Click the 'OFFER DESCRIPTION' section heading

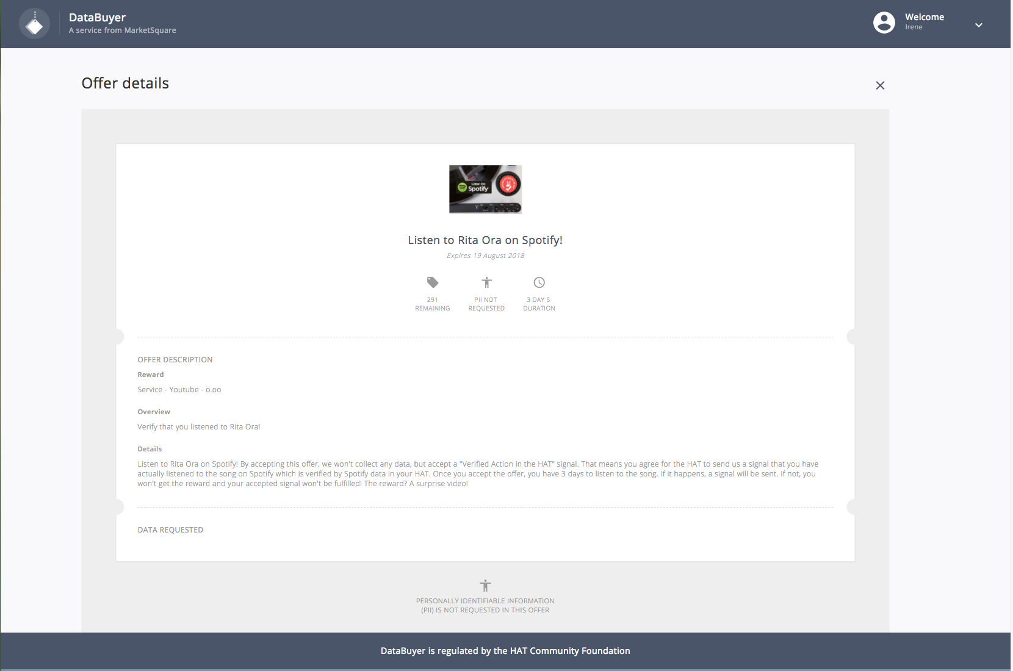tap(175, 360)
